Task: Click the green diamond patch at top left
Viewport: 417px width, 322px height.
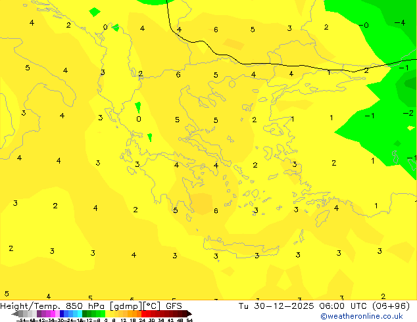Action: tap(95, 12)
